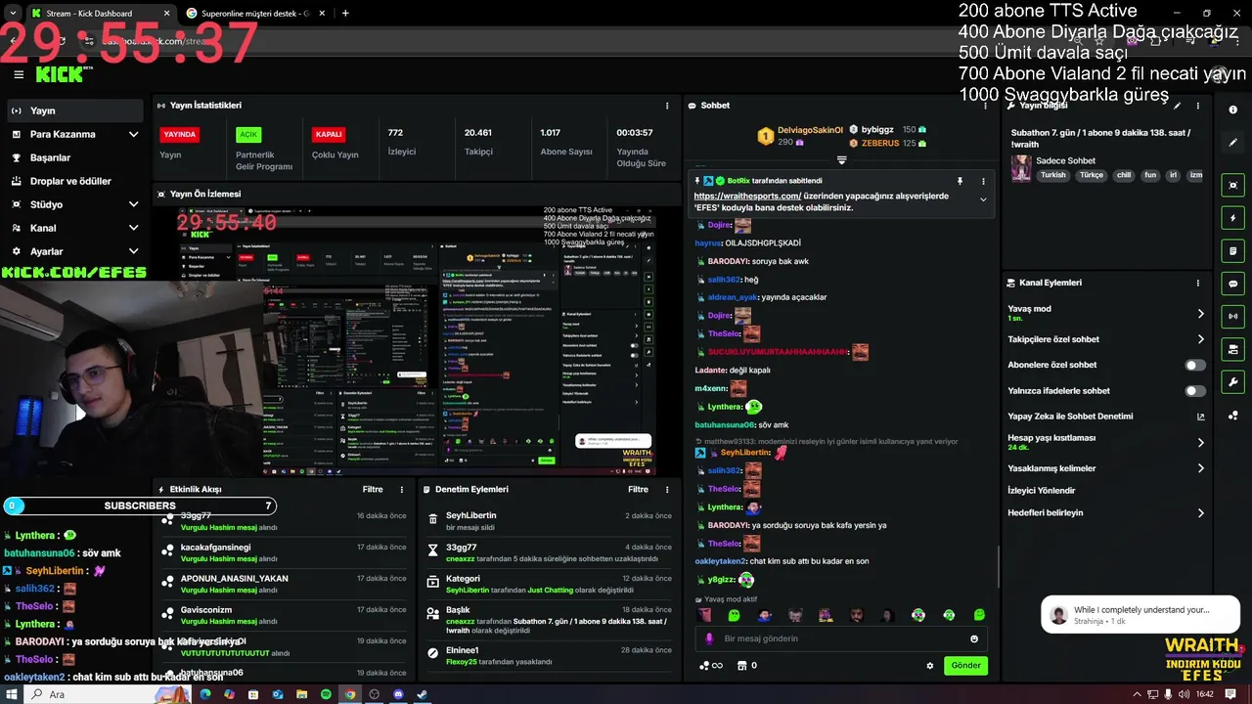Toggle the wrench stream info widget icon
The height and width of the screenshot is (704, 1252).
point(1233,382)
